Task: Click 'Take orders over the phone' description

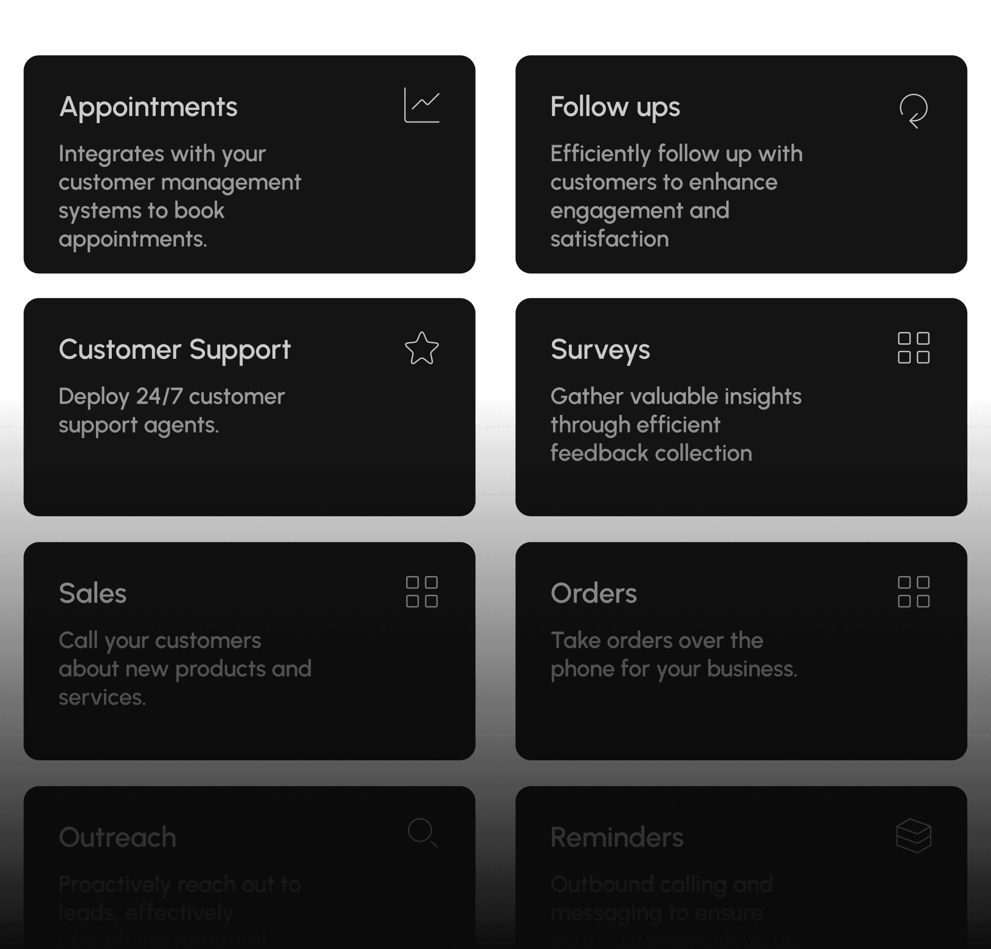Action: click(x=673, y=654)
